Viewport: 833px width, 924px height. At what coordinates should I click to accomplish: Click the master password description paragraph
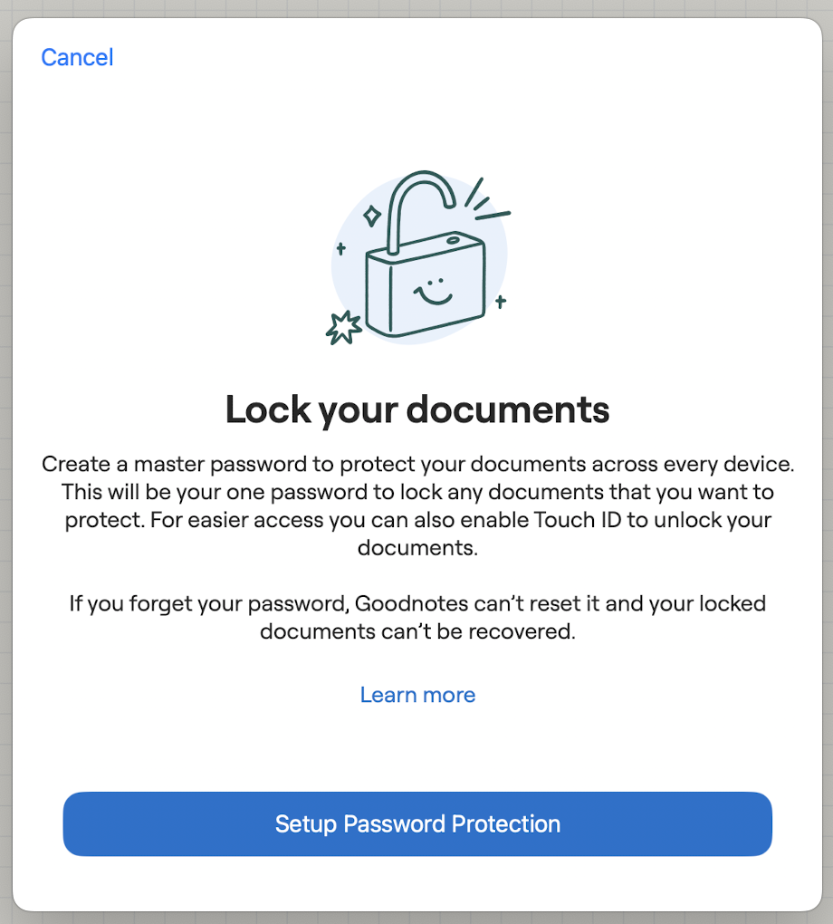tap(417, 505)
